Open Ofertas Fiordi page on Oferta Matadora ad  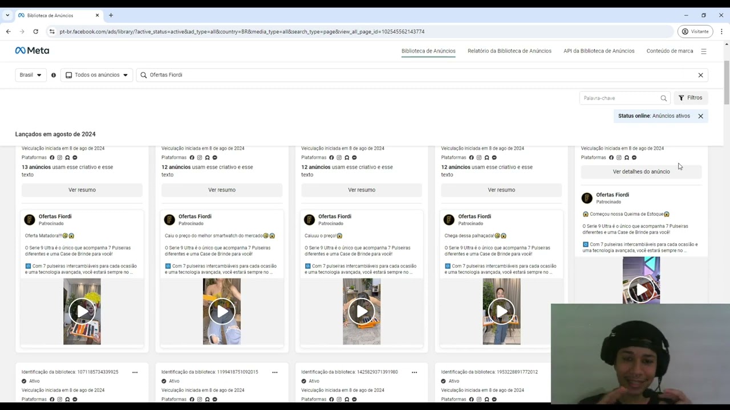55,216
